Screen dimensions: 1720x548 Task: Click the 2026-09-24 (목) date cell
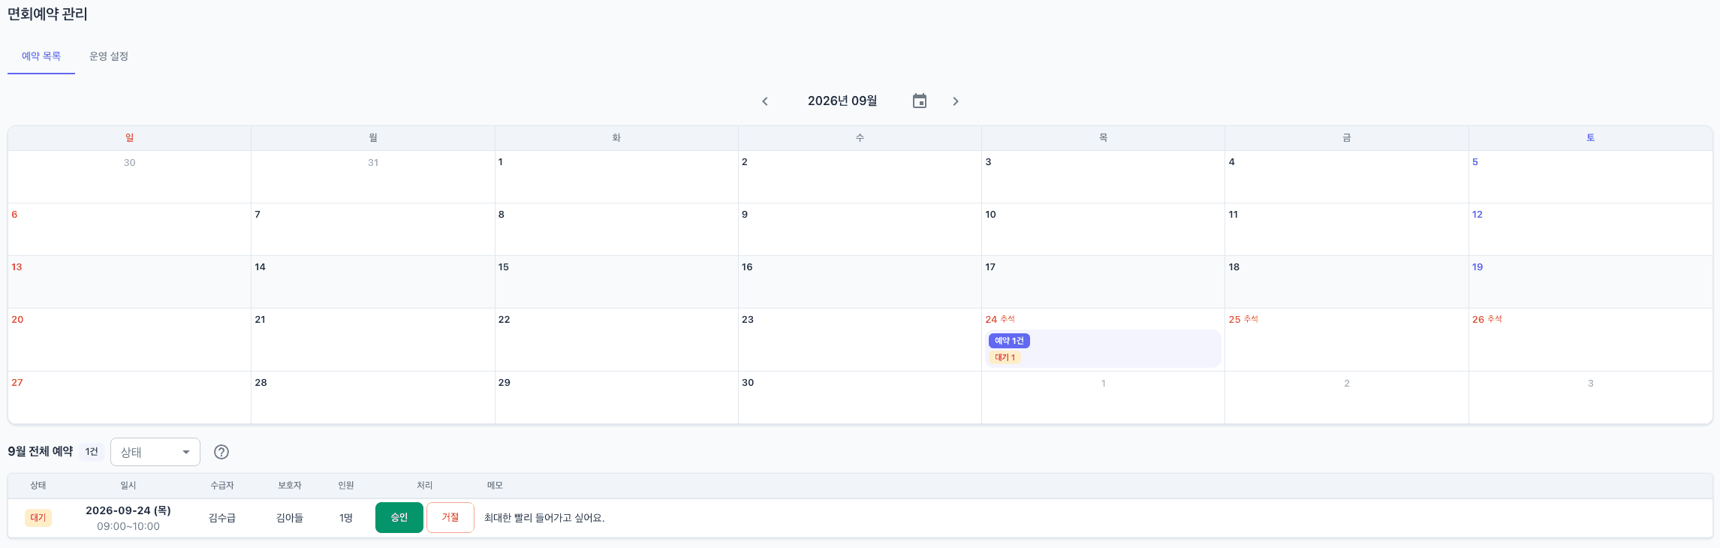click(128, 510)
